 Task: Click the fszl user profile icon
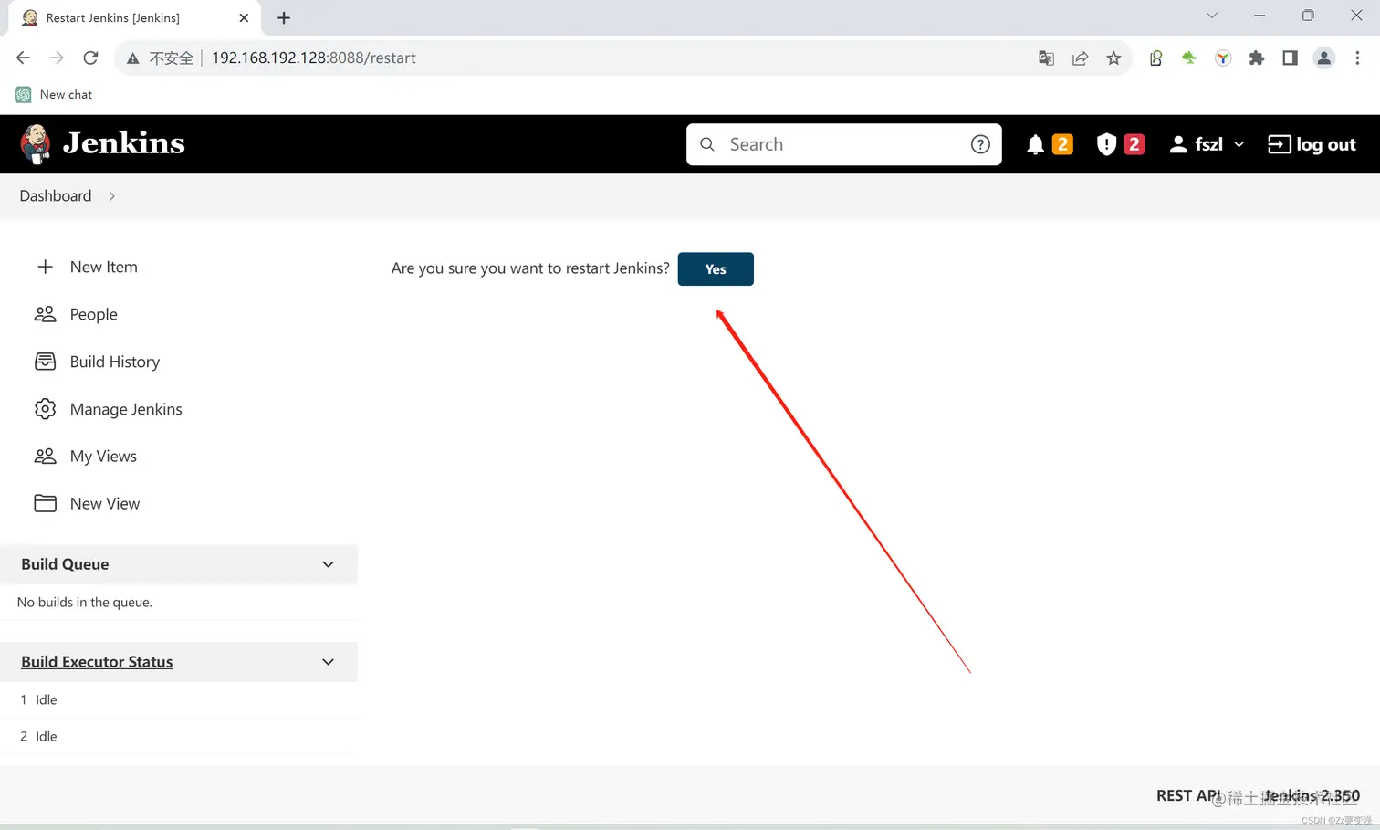click(1178, 144)
